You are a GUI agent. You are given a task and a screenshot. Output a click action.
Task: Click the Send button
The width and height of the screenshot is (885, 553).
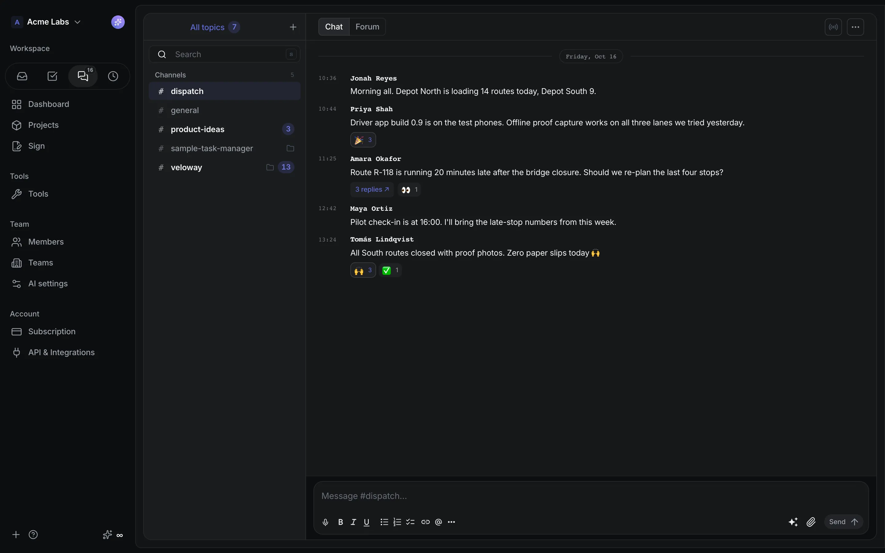(x=843, y=522)
